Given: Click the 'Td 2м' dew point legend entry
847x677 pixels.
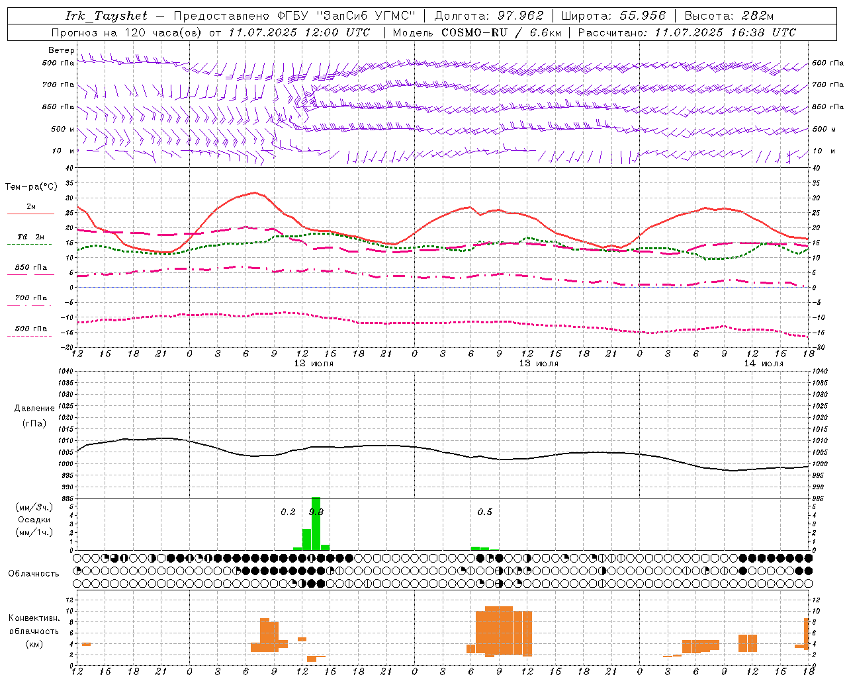Looking at the screenshot, I should 31,237.
